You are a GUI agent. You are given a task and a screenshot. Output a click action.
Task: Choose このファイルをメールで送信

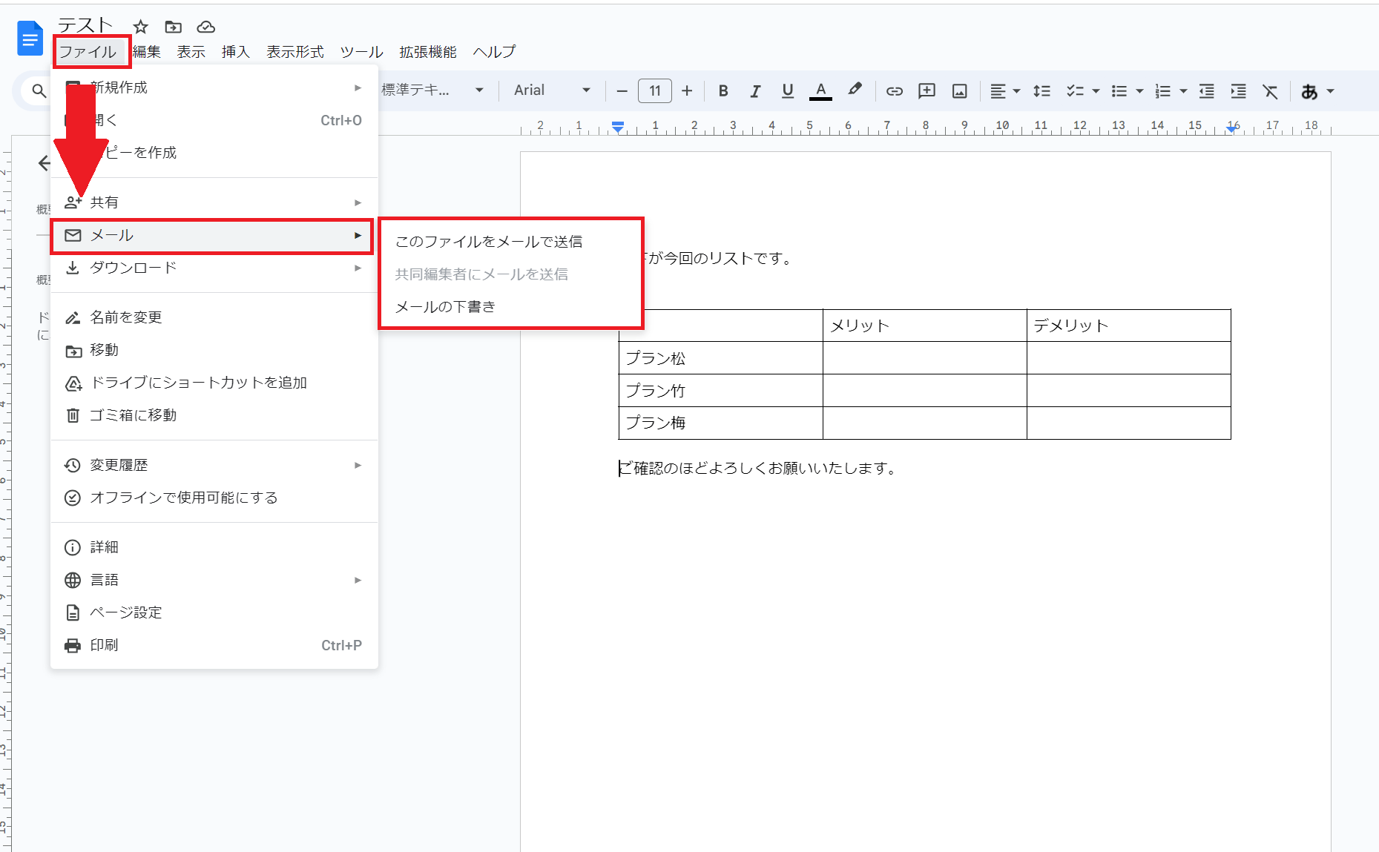[x=489, y=242]
